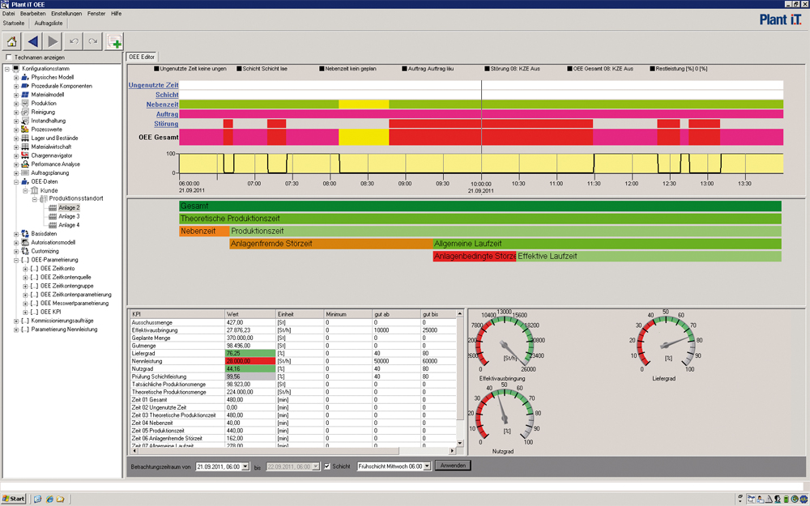Screen dimensions: 810x506
Task: Enable the Technamen anzeigen checkbox
Action: click(x=8, y=58)
